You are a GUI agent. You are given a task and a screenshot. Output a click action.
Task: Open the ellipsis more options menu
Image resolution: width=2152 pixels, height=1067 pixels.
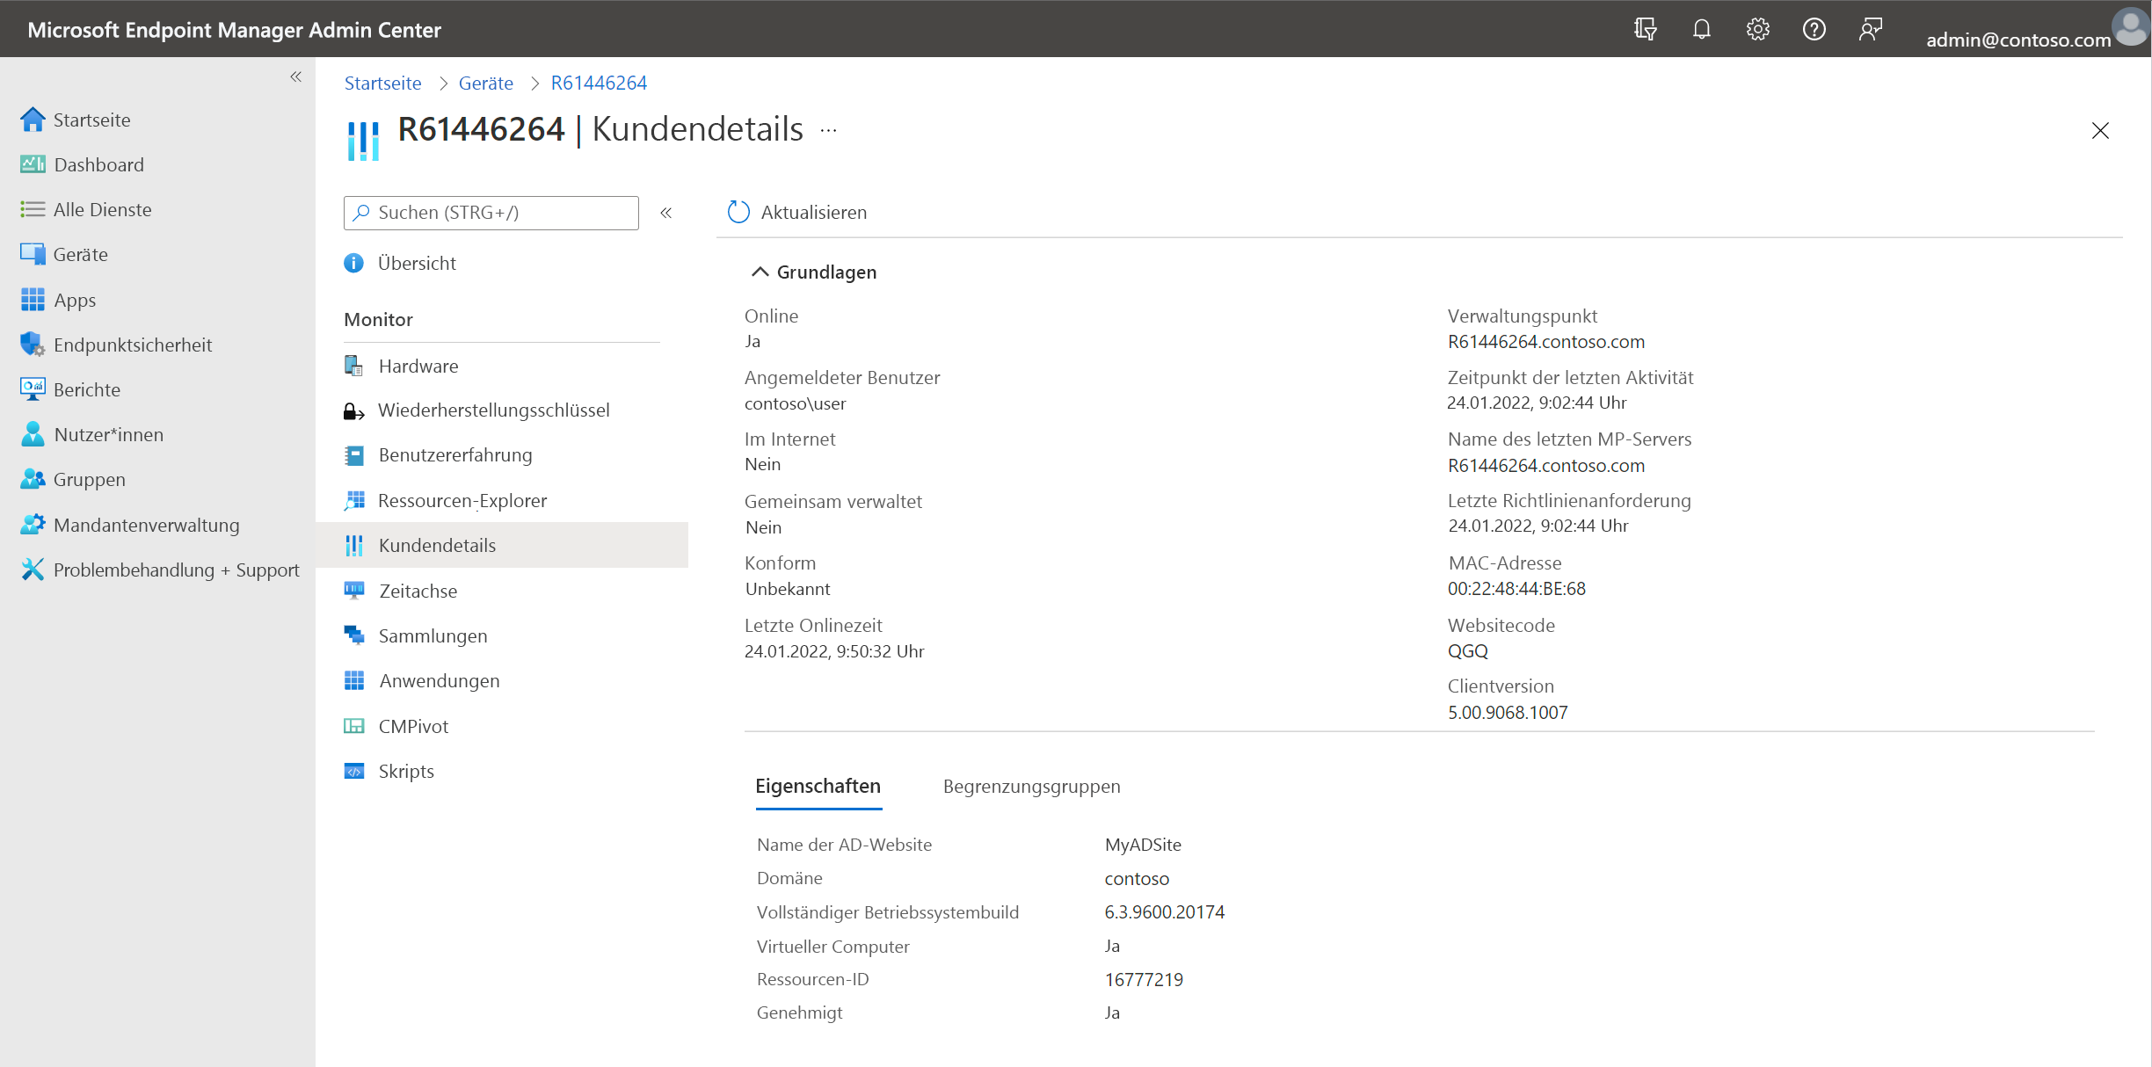(x=828, y=130)
